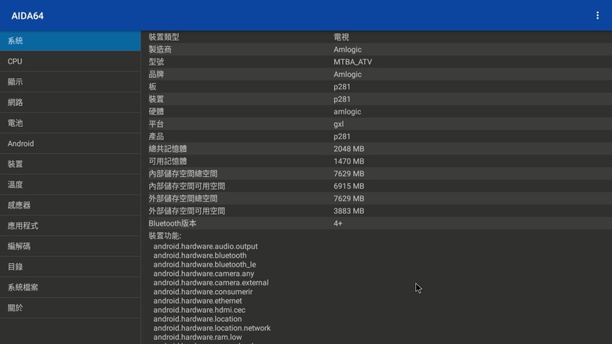Select android.hardware.consumerir feature line

pyautogui.click(x=203, y=291)
